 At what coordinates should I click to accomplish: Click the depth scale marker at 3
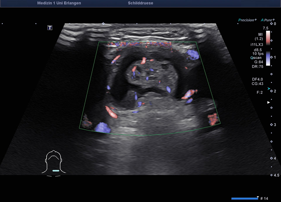(272, 125)
